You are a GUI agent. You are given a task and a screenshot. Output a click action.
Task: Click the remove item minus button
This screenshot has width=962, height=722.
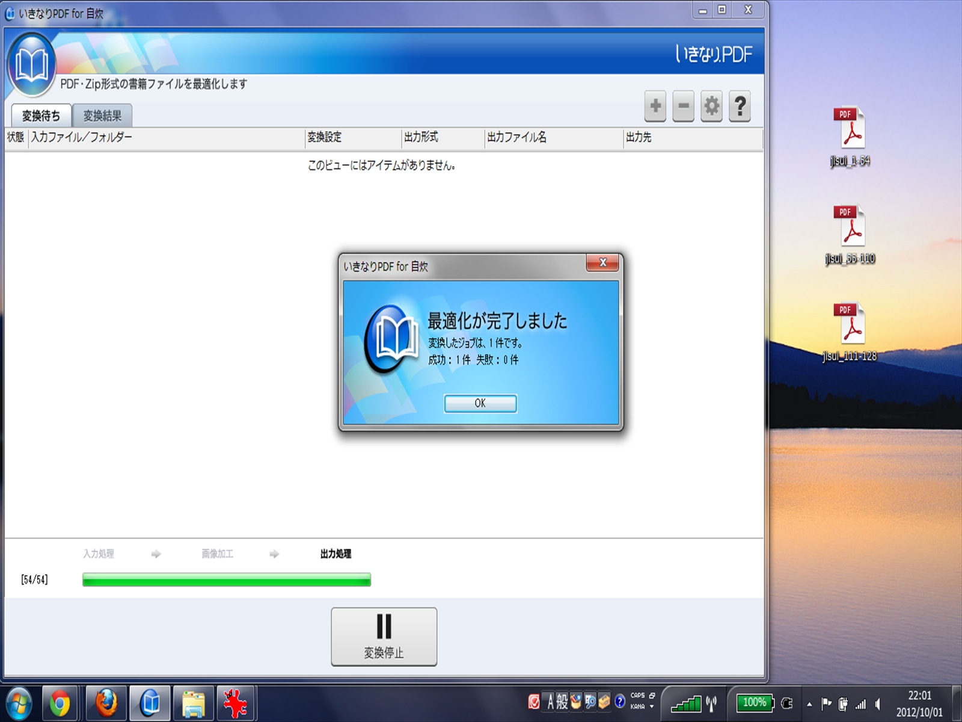(684, 106)
